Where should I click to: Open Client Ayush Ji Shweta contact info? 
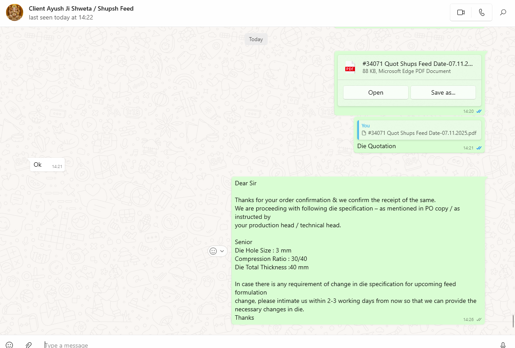(x=81, y=9)
